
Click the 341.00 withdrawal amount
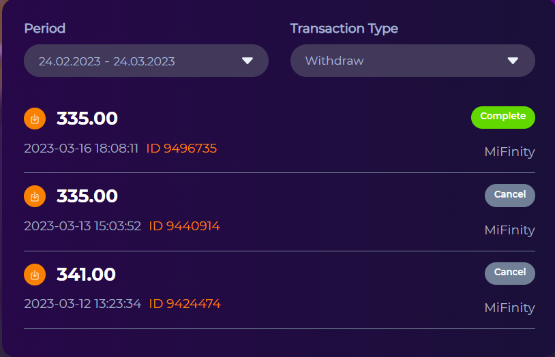pyautogui.click(x=86, y=275)
